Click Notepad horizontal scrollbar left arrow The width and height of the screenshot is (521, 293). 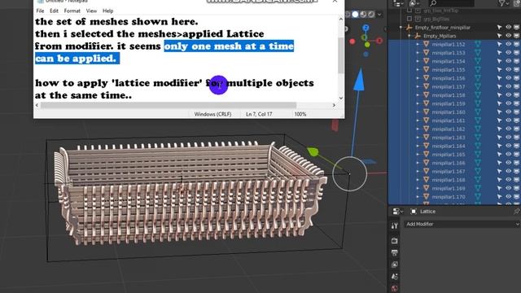click(x=37, y=105)
